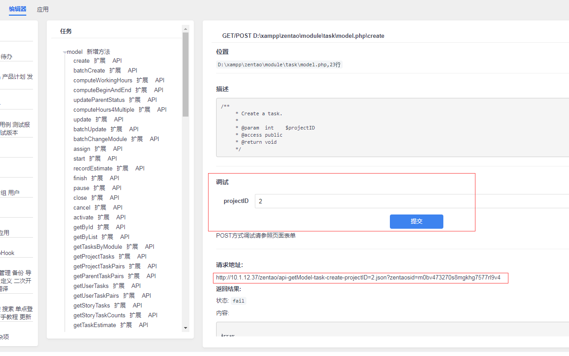Click 扩展 beside getParentTaskPairs

(134, 276)
